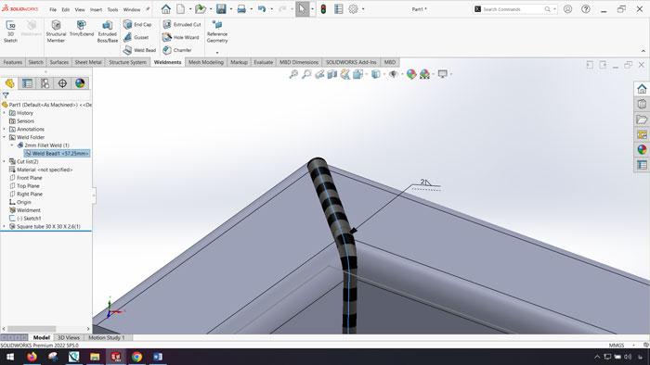The height and width of the screenshot is (365, 650).
Task: Create an Extruded Cut
Action: pos(182,24)
